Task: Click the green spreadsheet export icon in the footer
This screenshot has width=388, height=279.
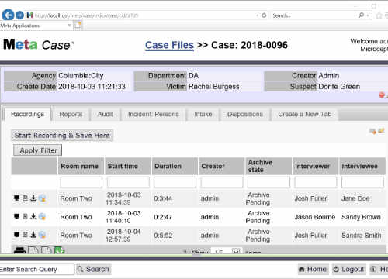Action: (x=59, y=250)
